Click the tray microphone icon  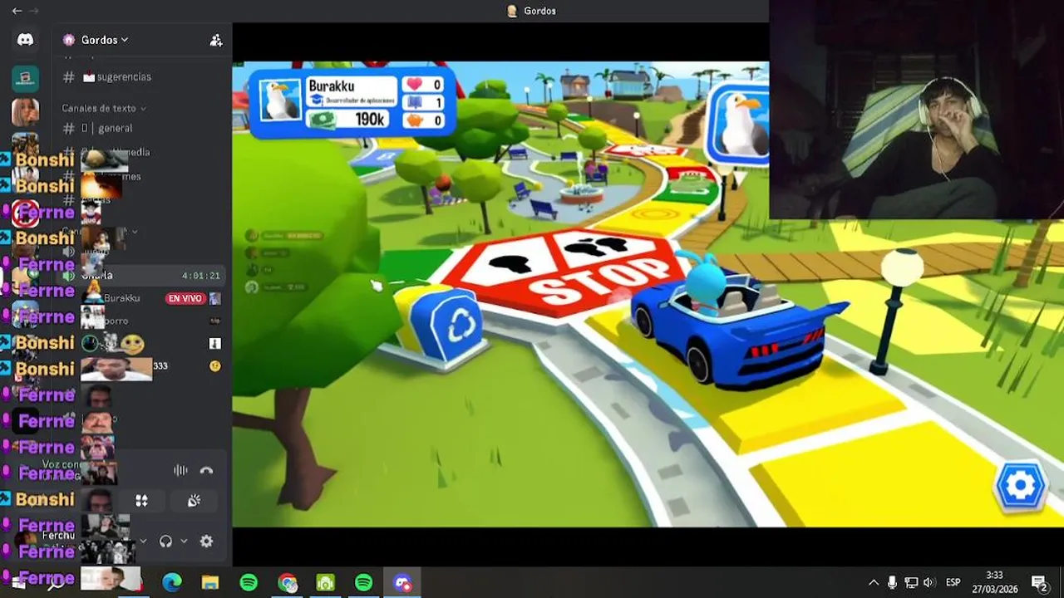click(893, 583)
